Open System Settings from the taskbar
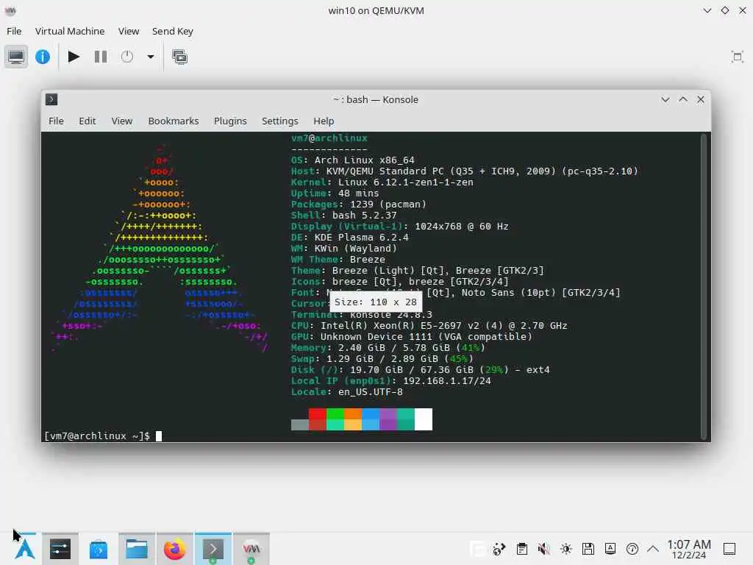 tap(60, 549)
